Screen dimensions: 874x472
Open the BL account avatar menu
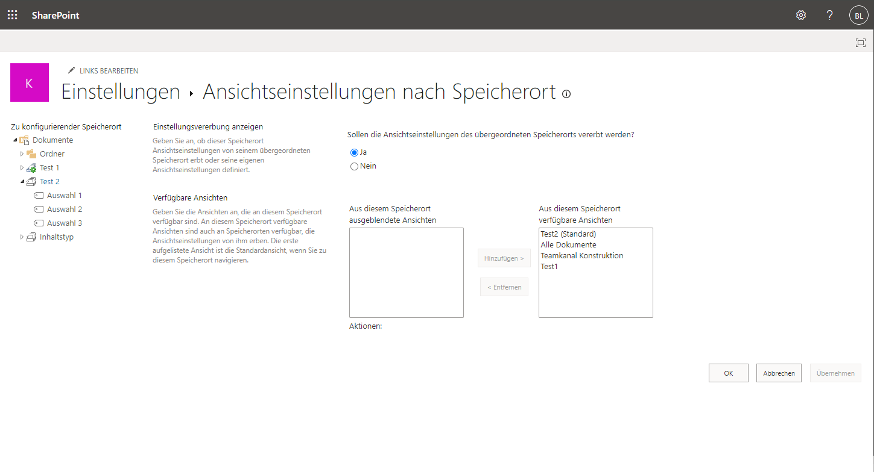tap(858, 14)
